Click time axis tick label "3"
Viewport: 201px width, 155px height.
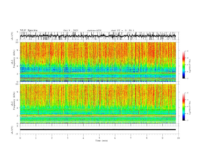(x=68, y=138)
